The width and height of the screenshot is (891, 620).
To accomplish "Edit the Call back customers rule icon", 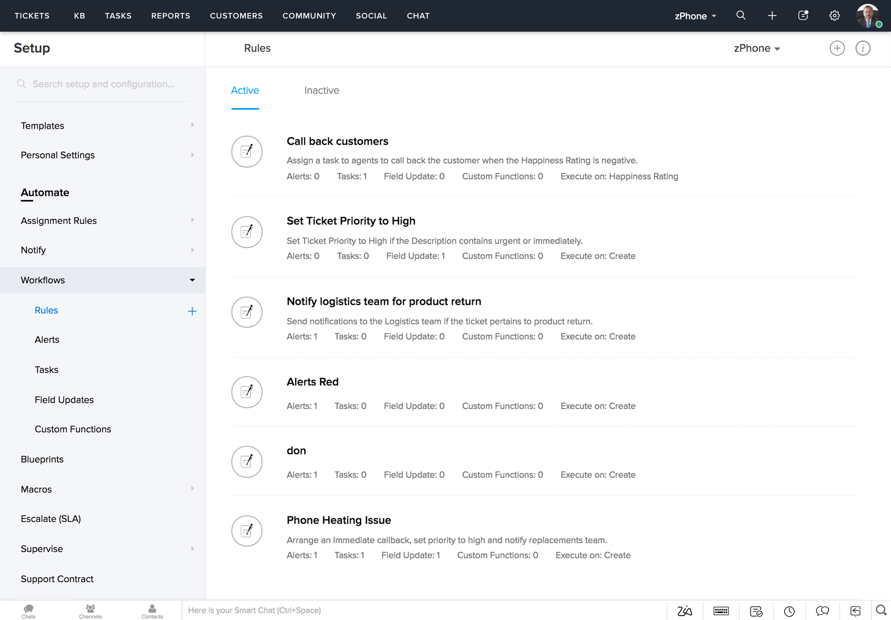I will (247, 152).
